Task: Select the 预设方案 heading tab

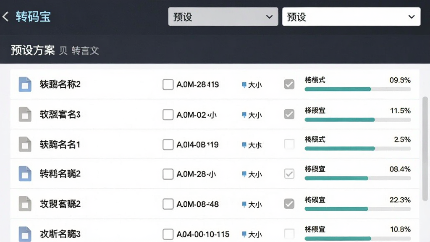Action: [33, 50]
